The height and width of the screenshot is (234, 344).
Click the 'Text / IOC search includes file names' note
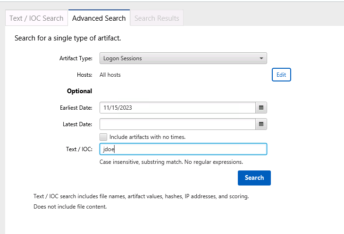point(141,196)
